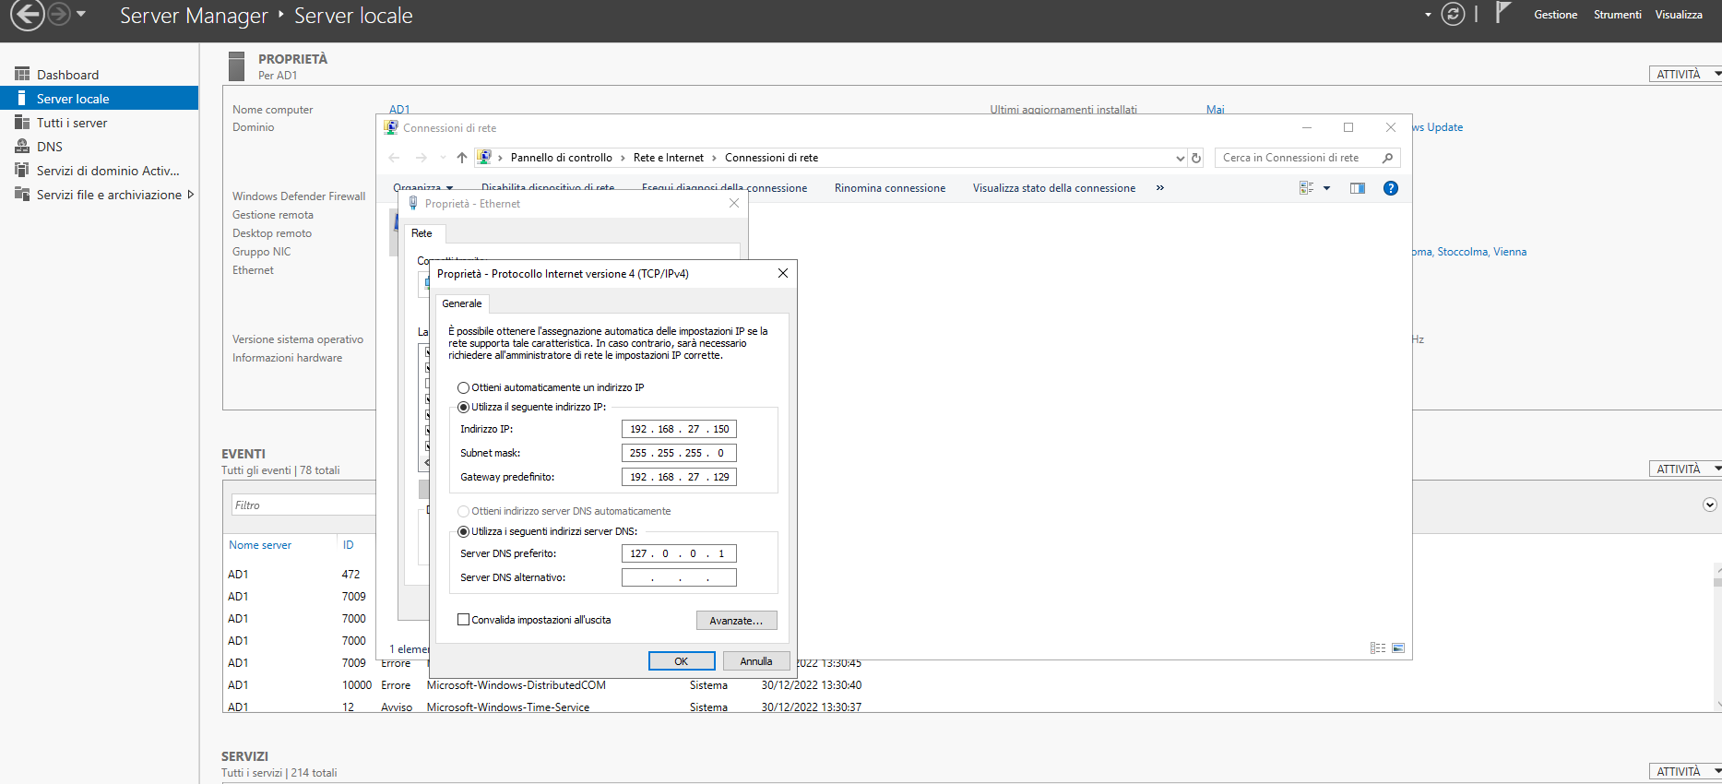The image size is (1722, 784).
Task: Sort events by ID column header
Action: click(x=349, y=545)
